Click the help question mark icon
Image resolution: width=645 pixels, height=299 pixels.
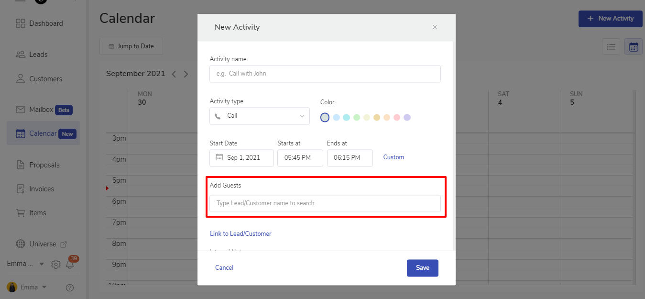click(70, 288)
